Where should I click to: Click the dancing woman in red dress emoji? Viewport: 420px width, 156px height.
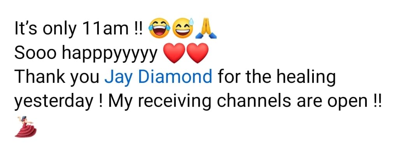(x=25, y=127)
